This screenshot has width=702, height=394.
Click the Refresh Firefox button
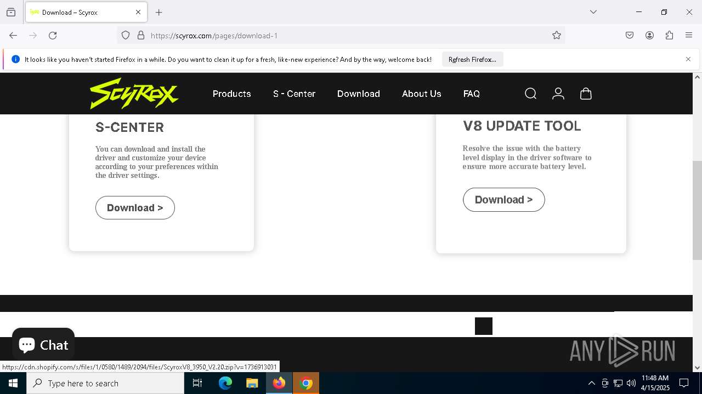pyautogui.click(x=472, y=59)
